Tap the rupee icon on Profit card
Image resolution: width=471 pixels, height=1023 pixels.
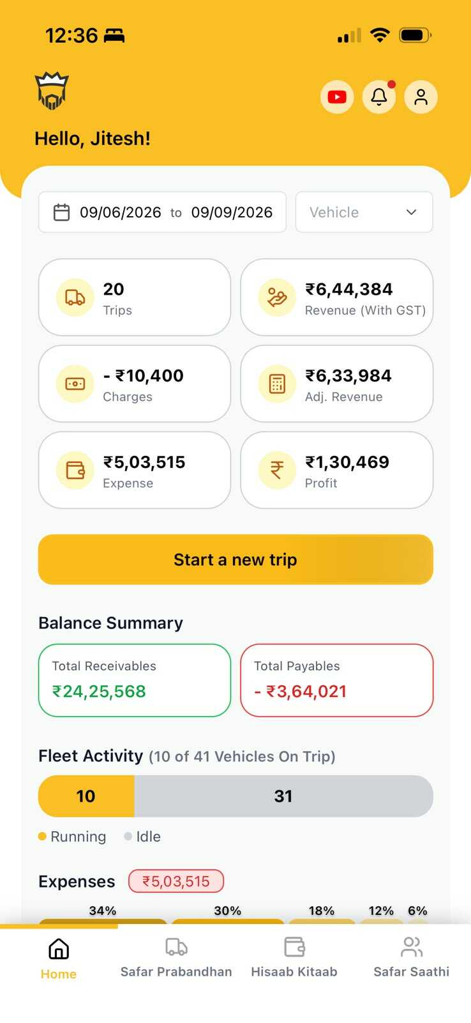click(x=277, y=470)
